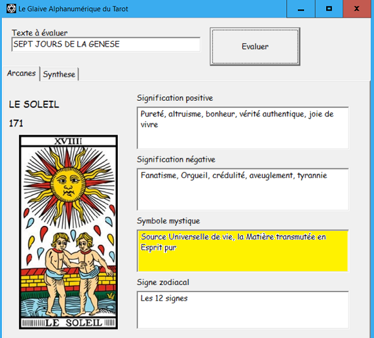Click the Symbole mystique label
The height and width of the screenshot is (338, 374).
pyautogui.click(x=168, y=221)
